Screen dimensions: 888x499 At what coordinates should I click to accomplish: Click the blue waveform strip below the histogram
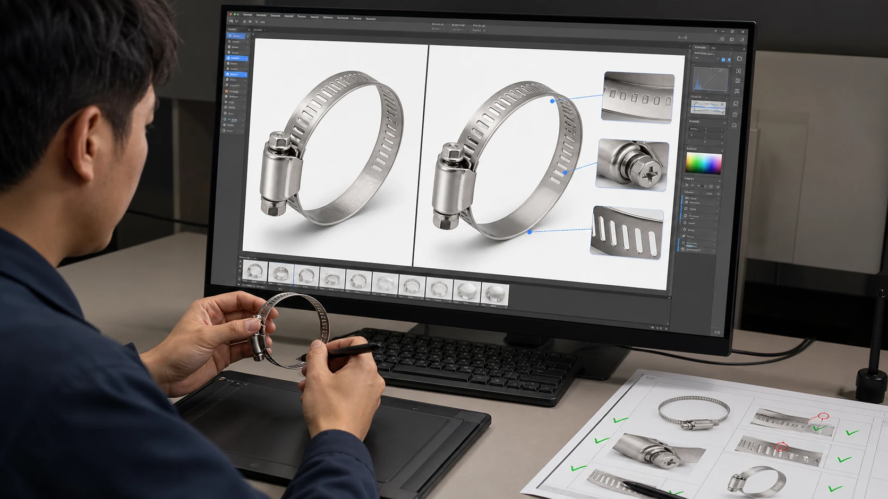708,107
